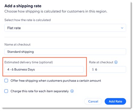This screenshot has width=134, height=111.
Task: Click the info icon beside Rate at checkout
Action: 116,62
